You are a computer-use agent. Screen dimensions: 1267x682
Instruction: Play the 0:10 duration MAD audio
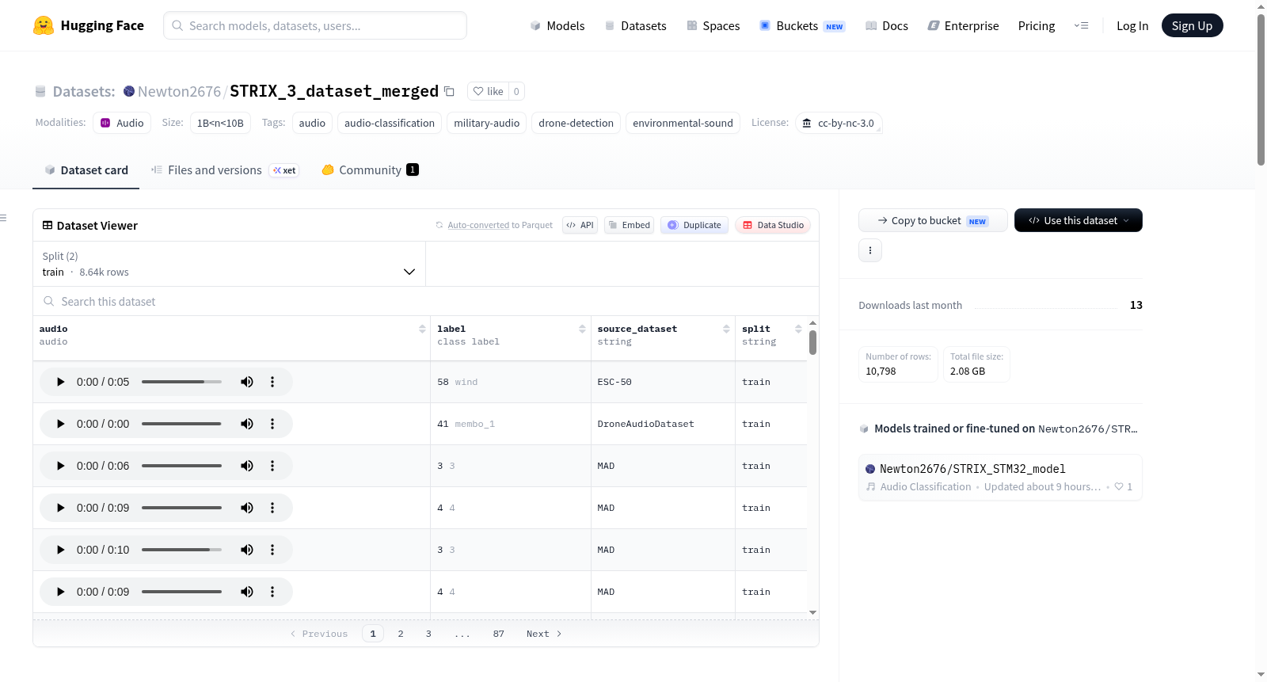[61, 550]
